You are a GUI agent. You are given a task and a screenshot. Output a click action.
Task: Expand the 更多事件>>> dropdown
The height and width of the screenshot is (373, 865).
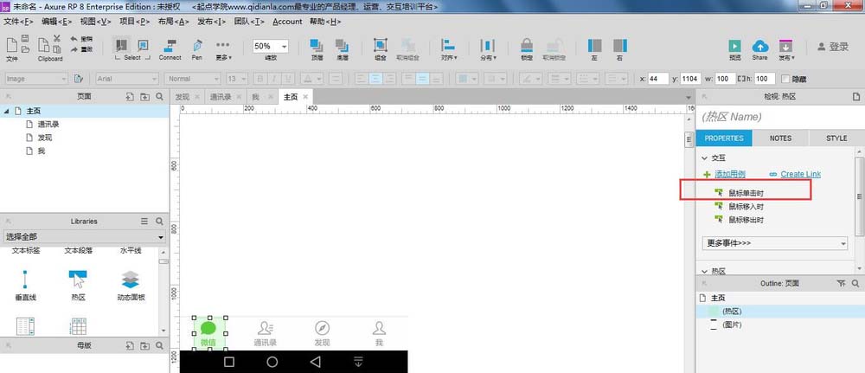pos(774,243)
